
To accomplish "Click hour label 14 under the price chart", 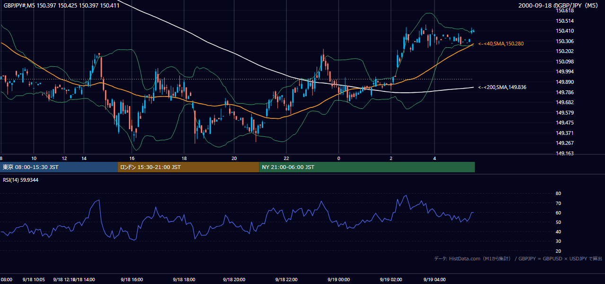I will pos(84,158).
